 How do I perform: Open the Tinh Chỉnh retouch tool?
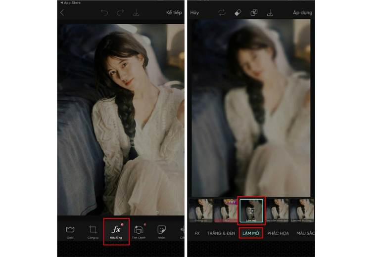139,231
